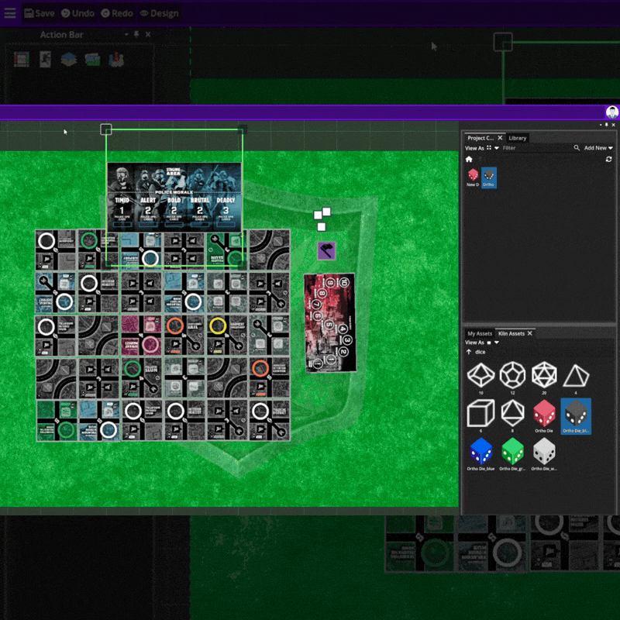Select the purple hammer token on board
The image size is (620, 620).
(x=326, y=250)
